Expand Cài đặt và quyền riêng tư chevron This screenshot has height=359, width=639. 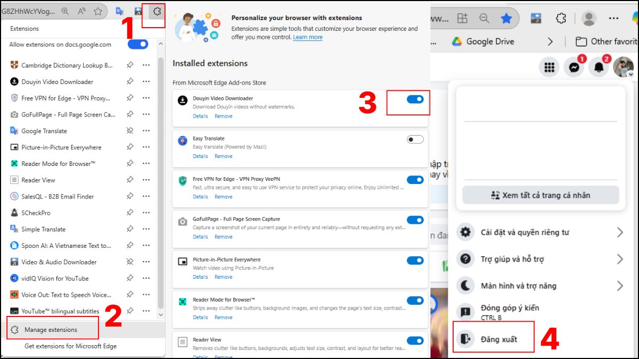coord(620,232)
